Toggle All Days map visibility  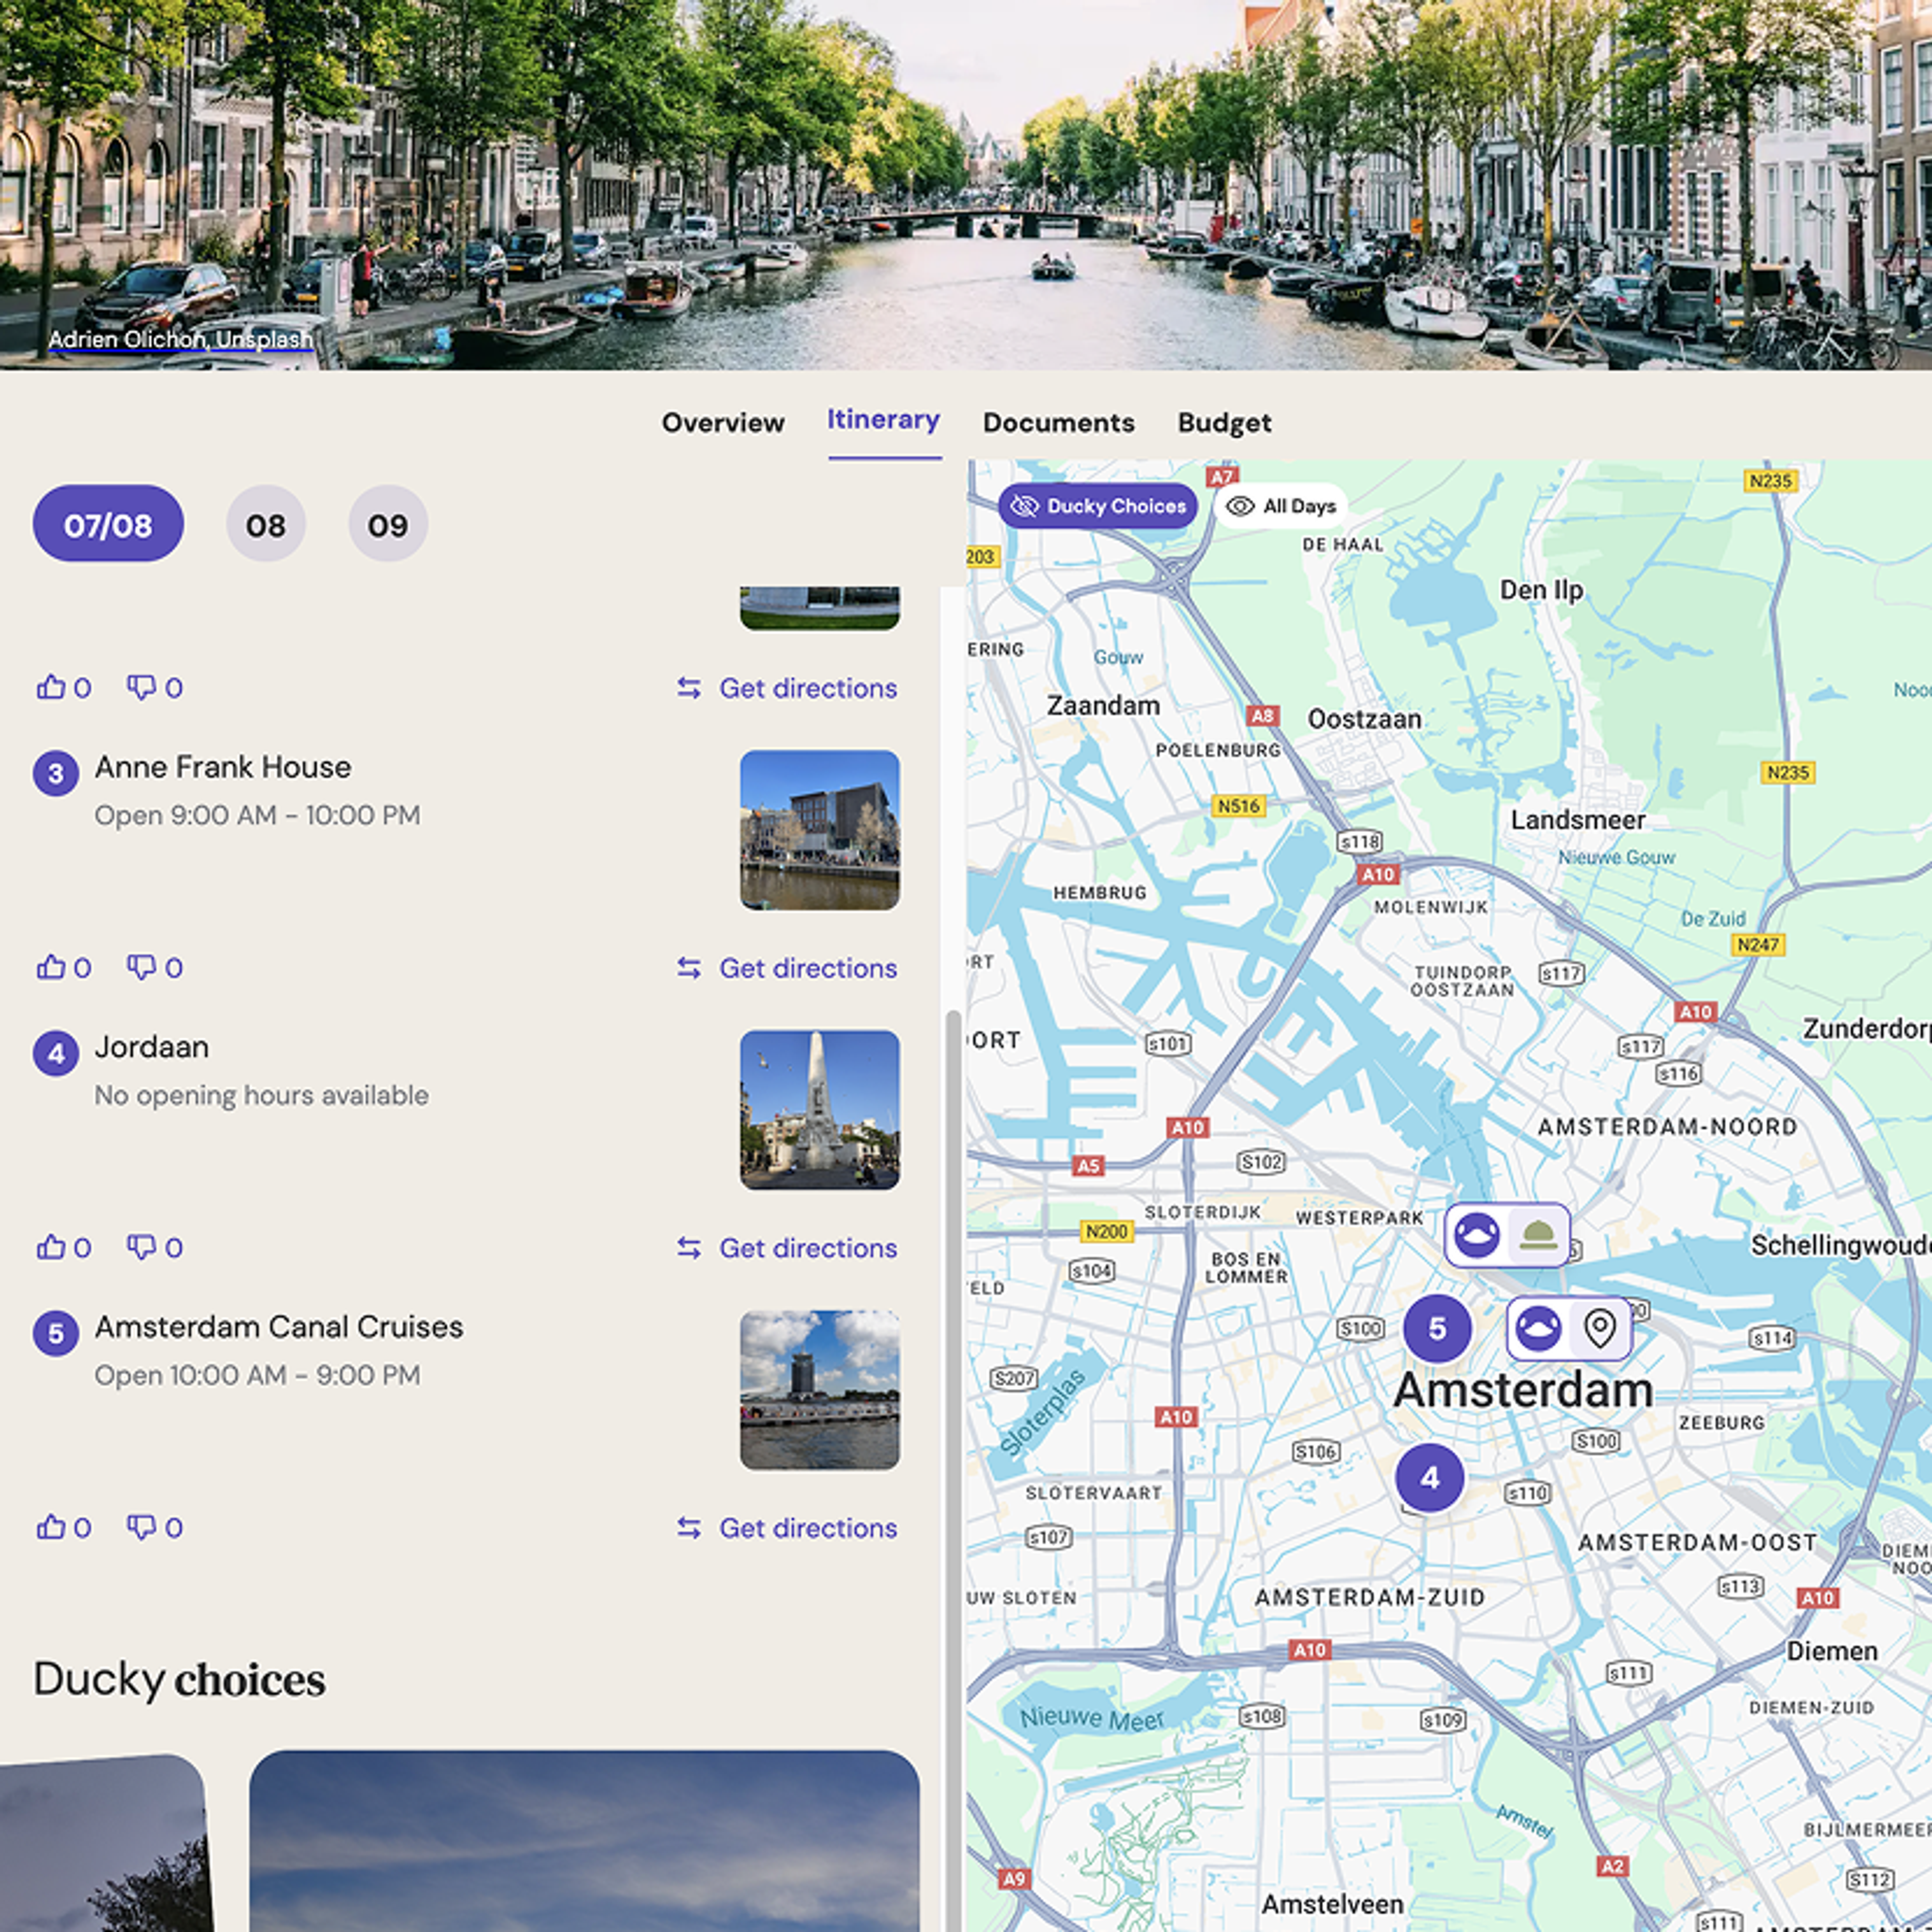(1281, 506)
